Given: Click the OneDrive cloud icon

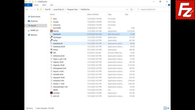Looking at the screenshot, I should [29, 21].
